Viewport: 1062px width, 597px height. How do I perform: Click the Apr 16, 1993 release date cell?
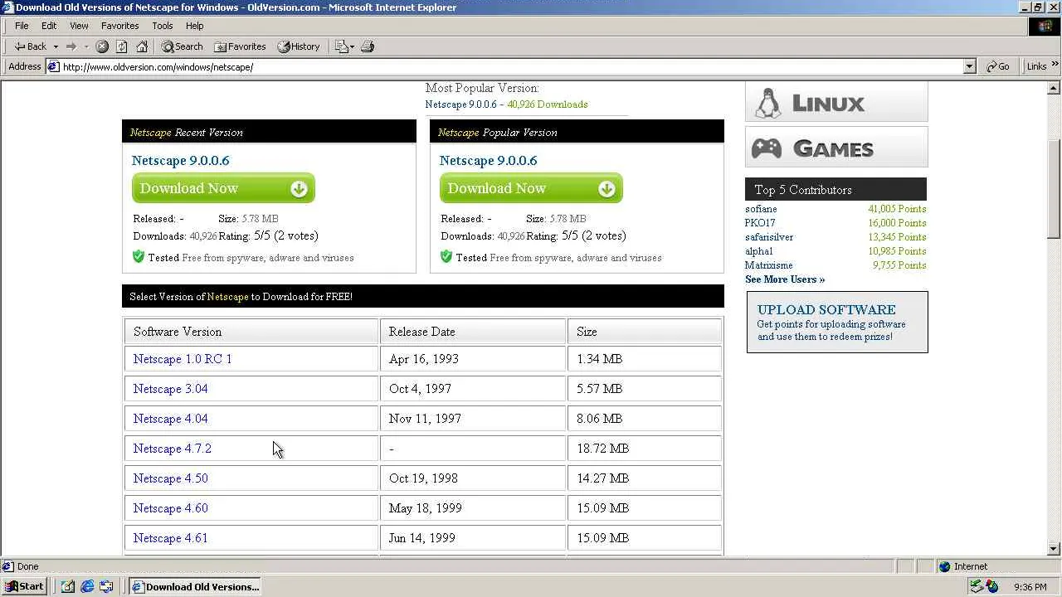point(473,359)
